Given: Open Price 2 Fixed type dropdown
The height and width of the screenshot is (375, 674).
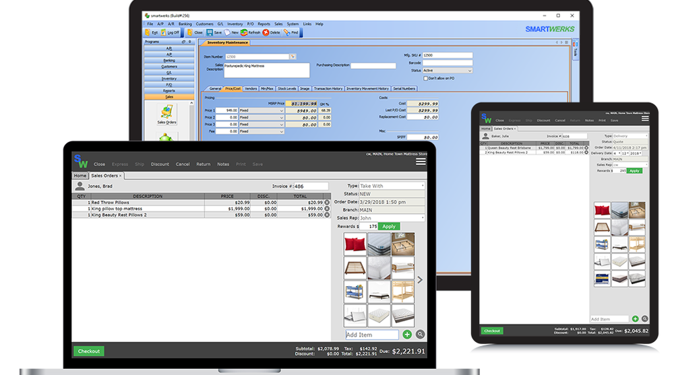Looking at the screenshot, I should point(262,117).
